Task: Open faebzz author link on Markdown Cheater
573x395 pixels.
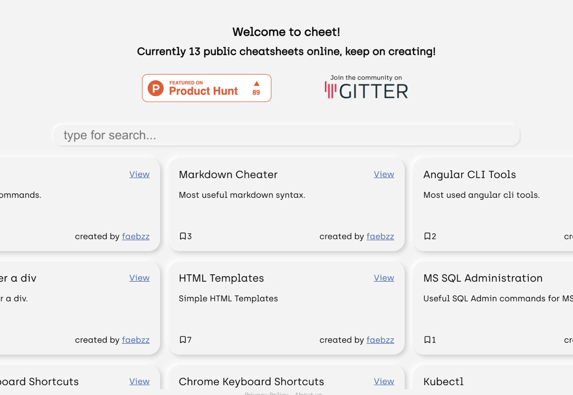Action: (380, 236)
